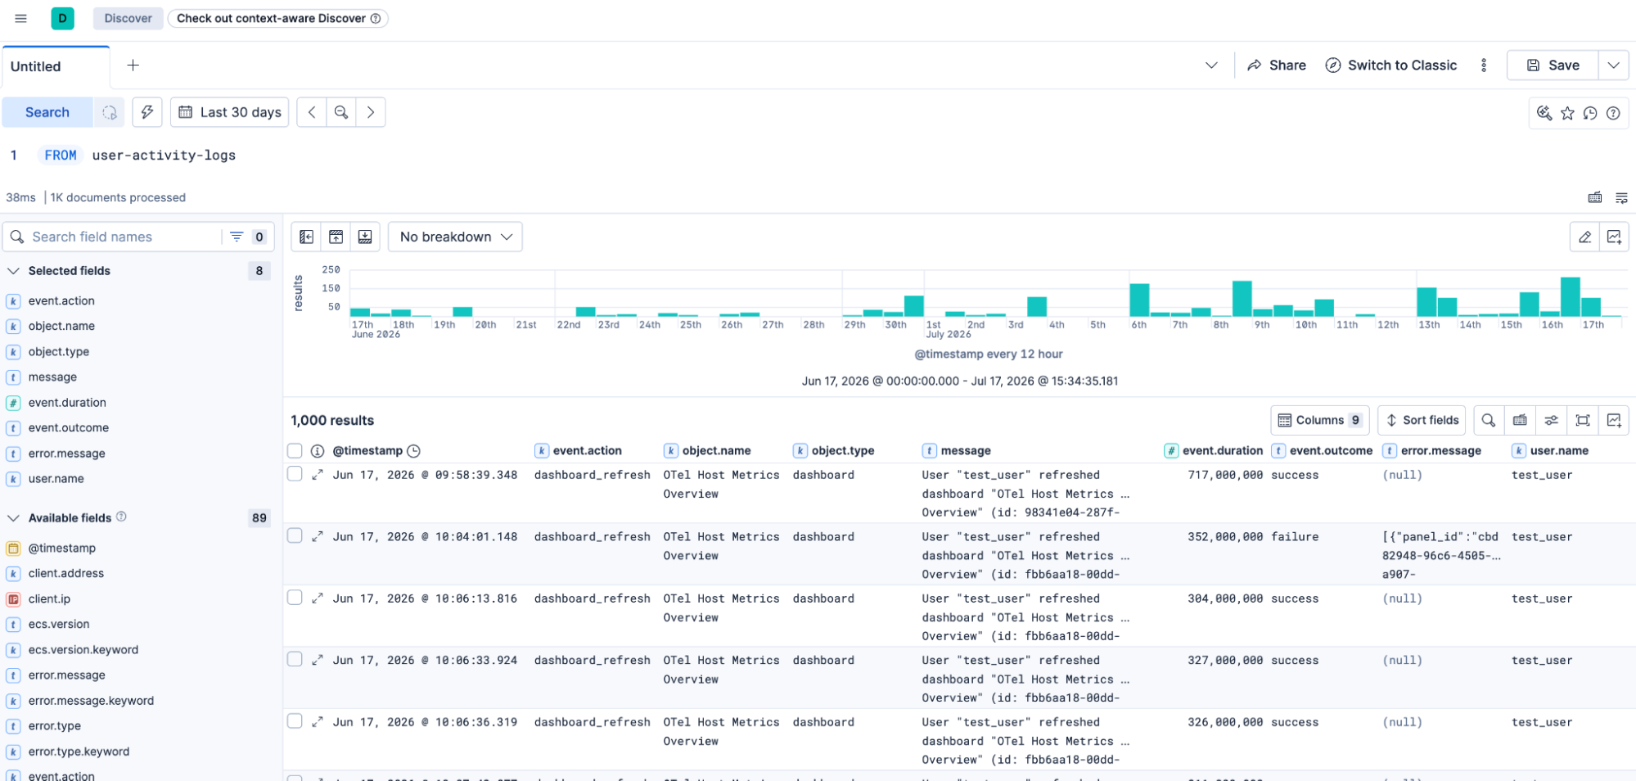Check the row at 09:58:39.348
The height and width of the screenshot is (781, 1636).
pos(295,474)
